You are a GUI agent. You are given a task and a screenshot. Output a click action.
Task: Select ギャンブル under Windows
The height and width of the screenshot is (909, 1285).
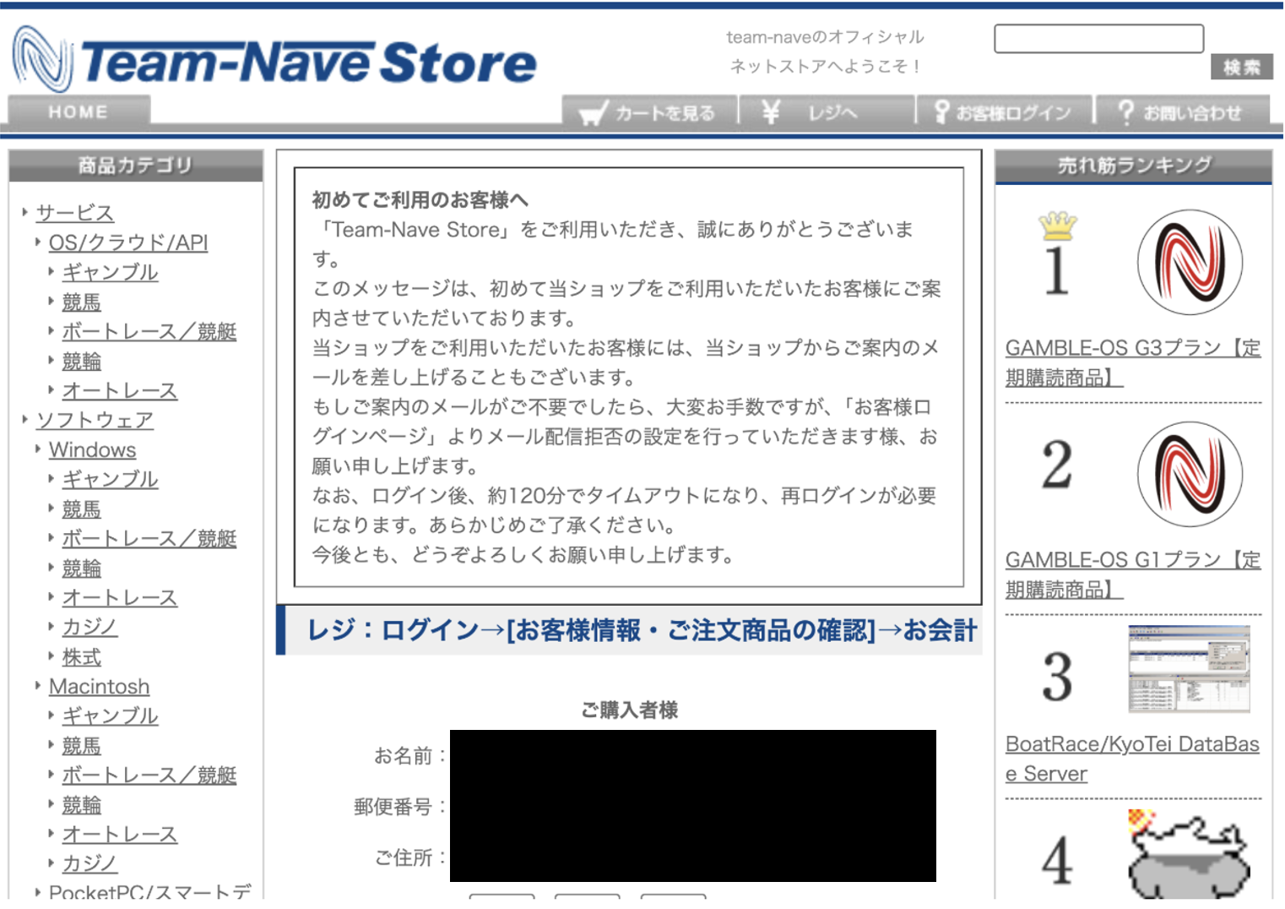110,479
